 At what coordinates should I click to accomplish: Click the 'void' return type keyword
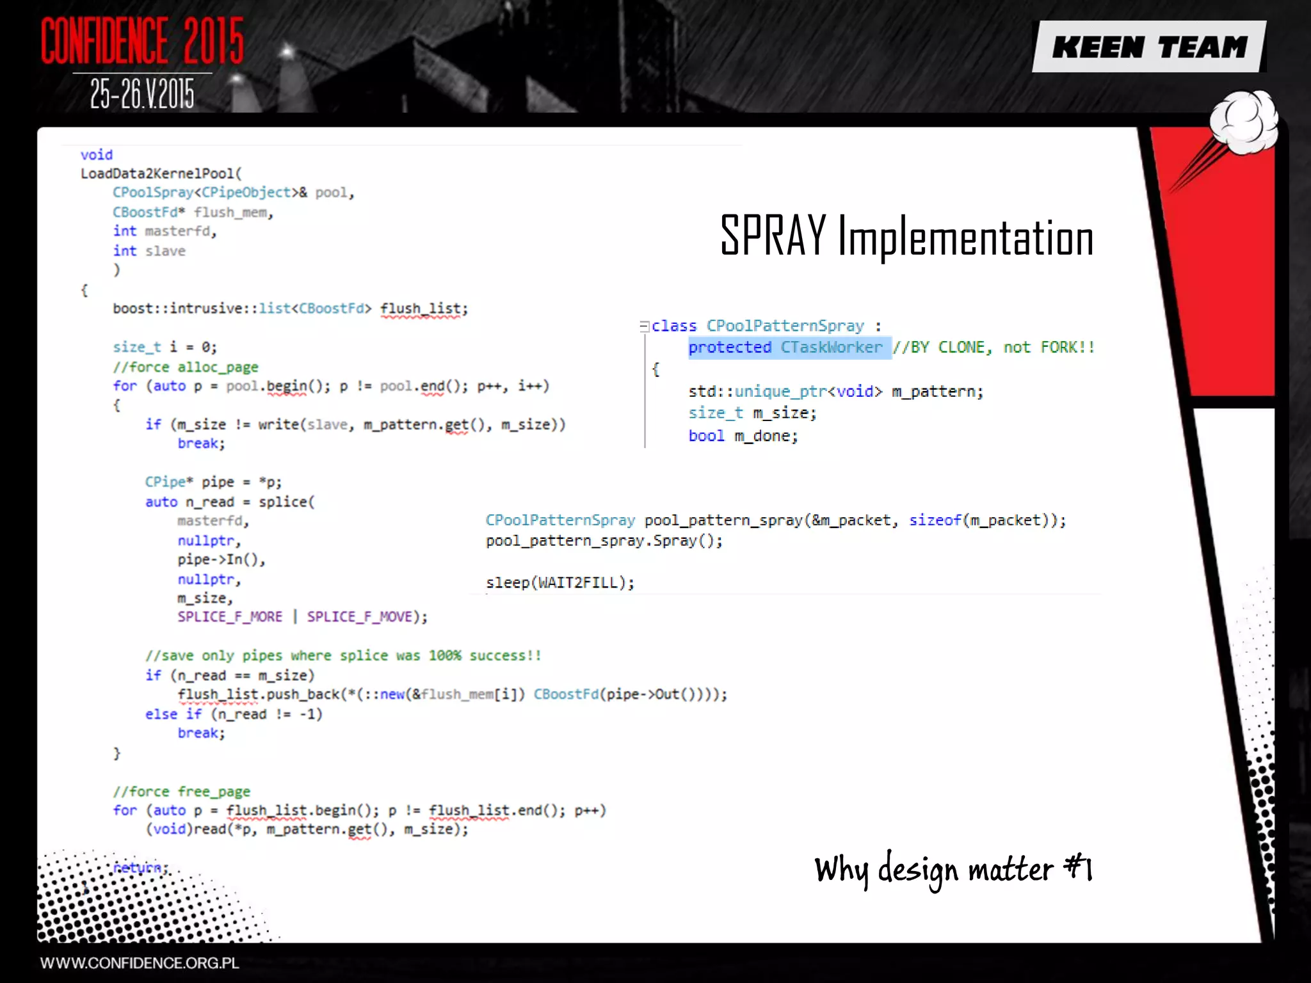(x=97, y=155)
